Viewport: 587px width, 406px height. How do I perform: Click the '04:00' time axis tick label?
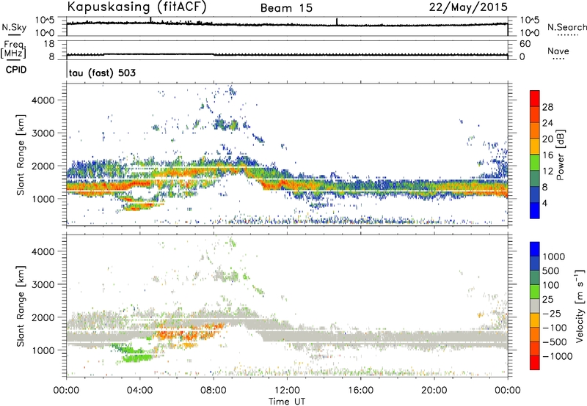click(x=140, y=391)
